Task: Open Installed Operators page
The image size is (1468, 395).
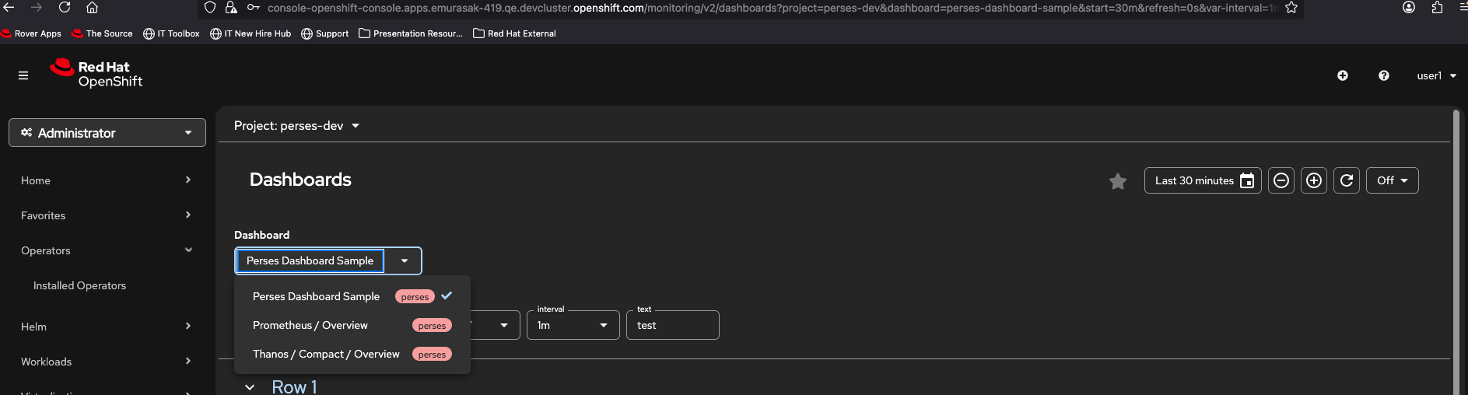Action: pyautogui.click(x=79, y=285)
